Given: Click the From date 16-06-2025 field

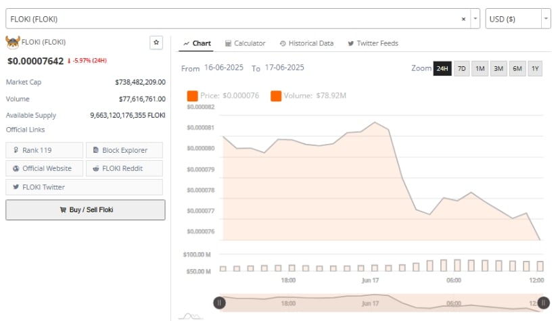Looking at the screenshot, I should (224, 68).
